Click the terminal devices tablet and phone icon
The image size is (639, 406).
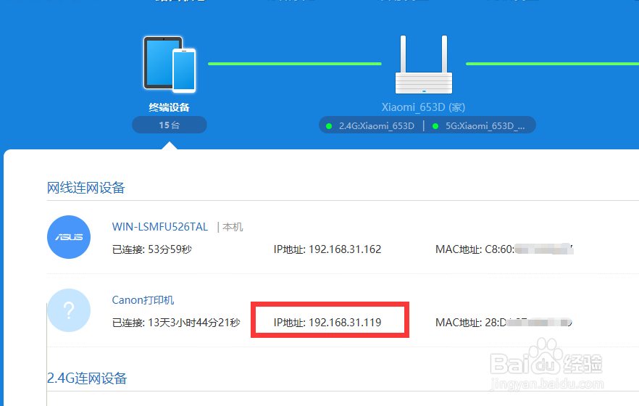pyautogui.click(x=170, y=64)
